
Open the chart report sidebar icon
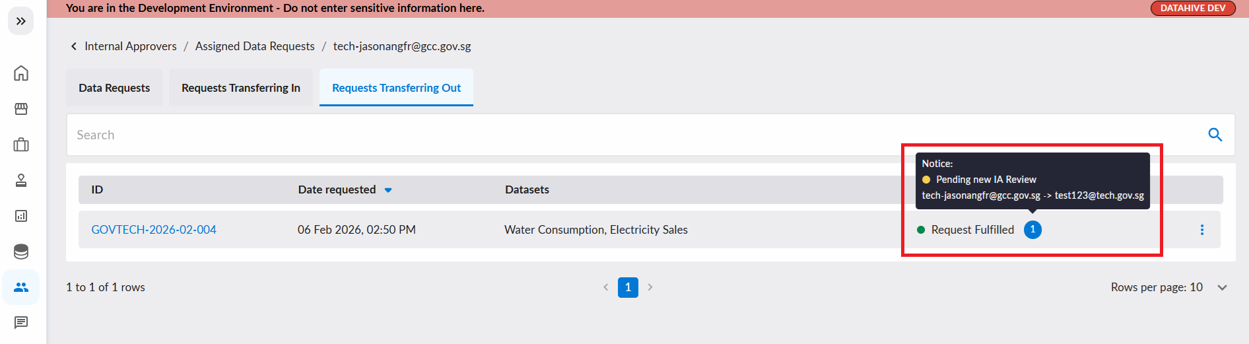(21, 216)
